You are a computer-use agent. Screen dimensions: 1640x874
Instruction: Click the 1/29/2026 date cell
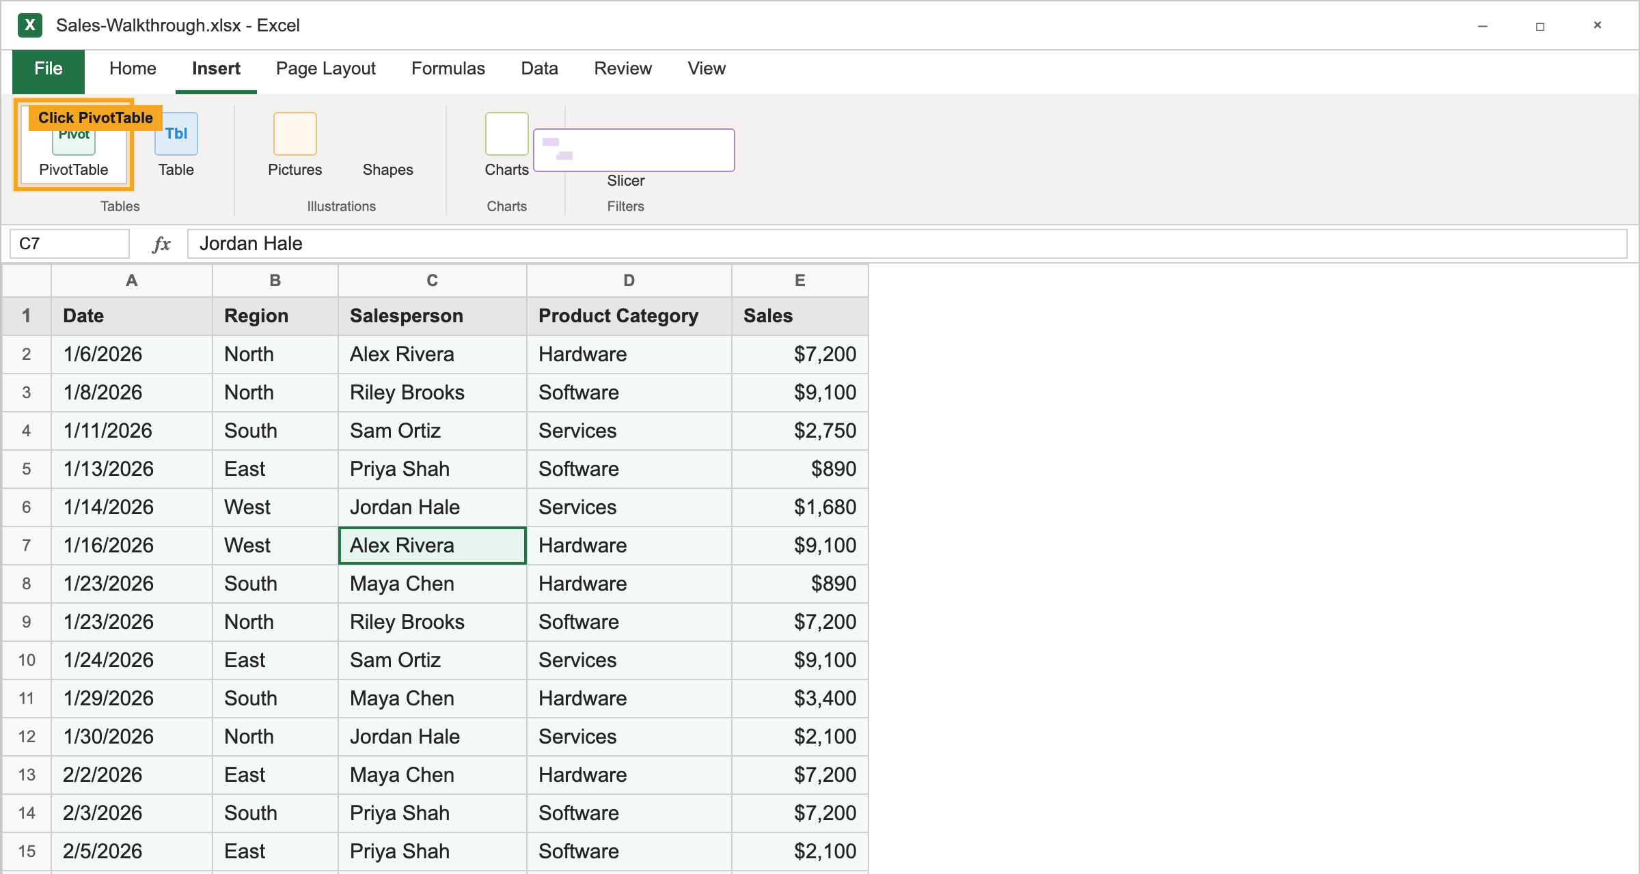tap(132, 699)
